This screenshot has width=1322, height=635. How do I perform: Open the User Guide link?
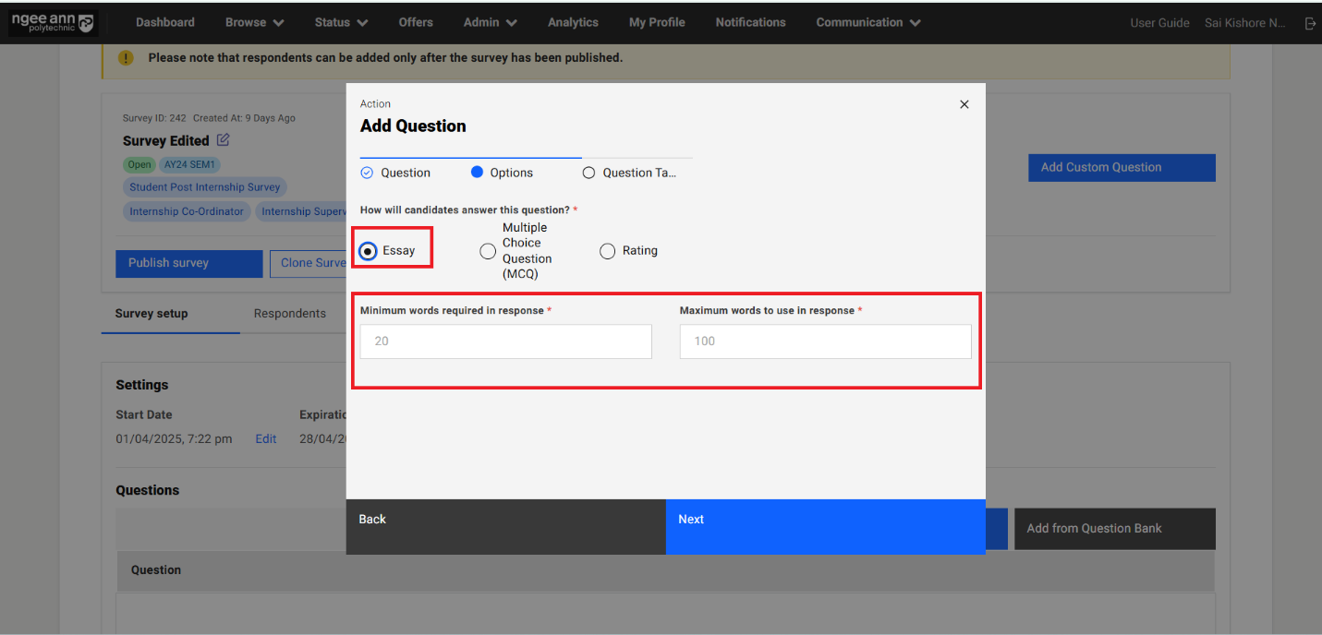[1159, 22]
